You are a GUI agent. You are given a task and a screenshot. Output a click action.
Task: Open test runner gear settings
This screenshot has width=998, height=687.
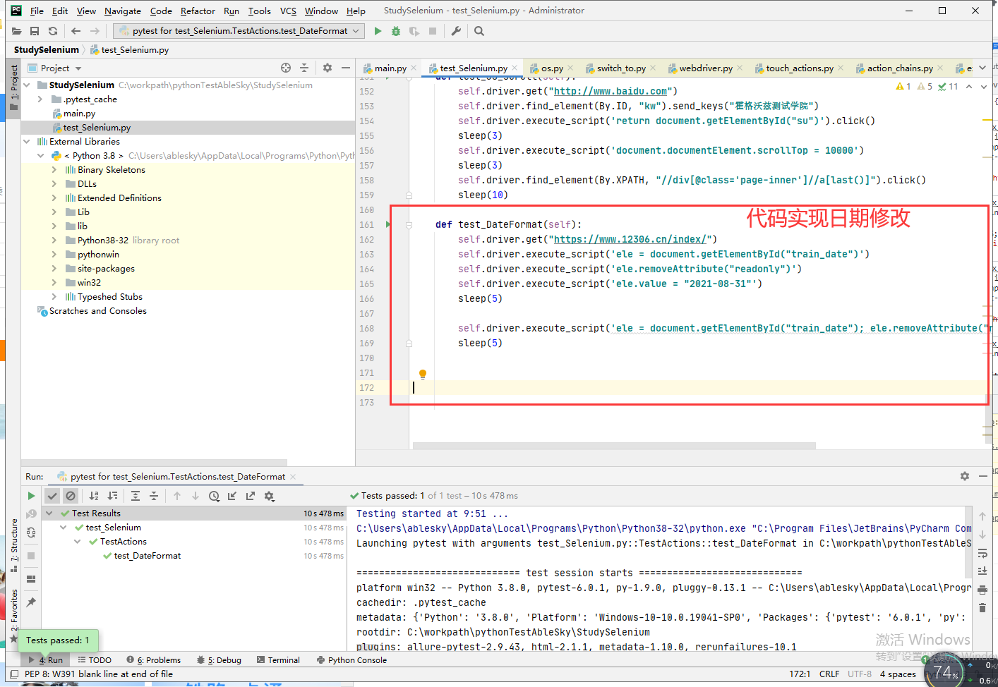coord(269,496)
